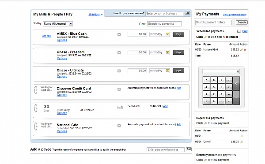Image resolution: width=265 pixels, height=164 pixels.
Task: Open calendar picker for AMEX Blue Cash
Action: tap(167, 34)
